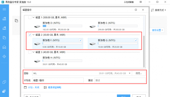Click the calendar schedule icon
The height and width of the screenshot is (97, 170).
(25, 87)
